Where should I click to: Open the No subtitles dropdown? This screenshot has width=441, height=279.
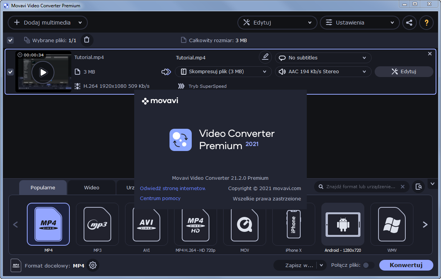(323, 57)
